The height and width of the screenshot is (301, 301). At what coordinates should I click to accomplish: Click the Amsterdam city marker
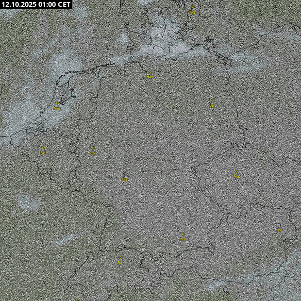pos(57,106)
